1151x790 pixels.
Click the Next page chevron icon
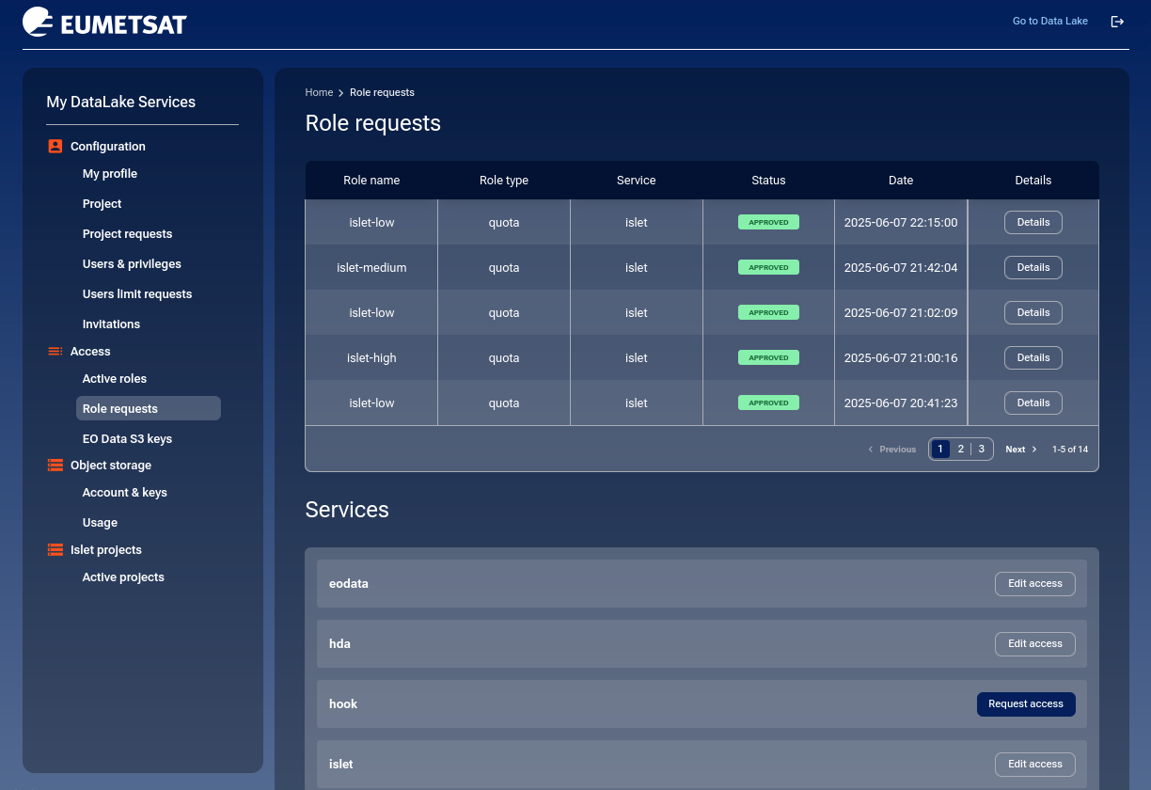(1034, 450)
